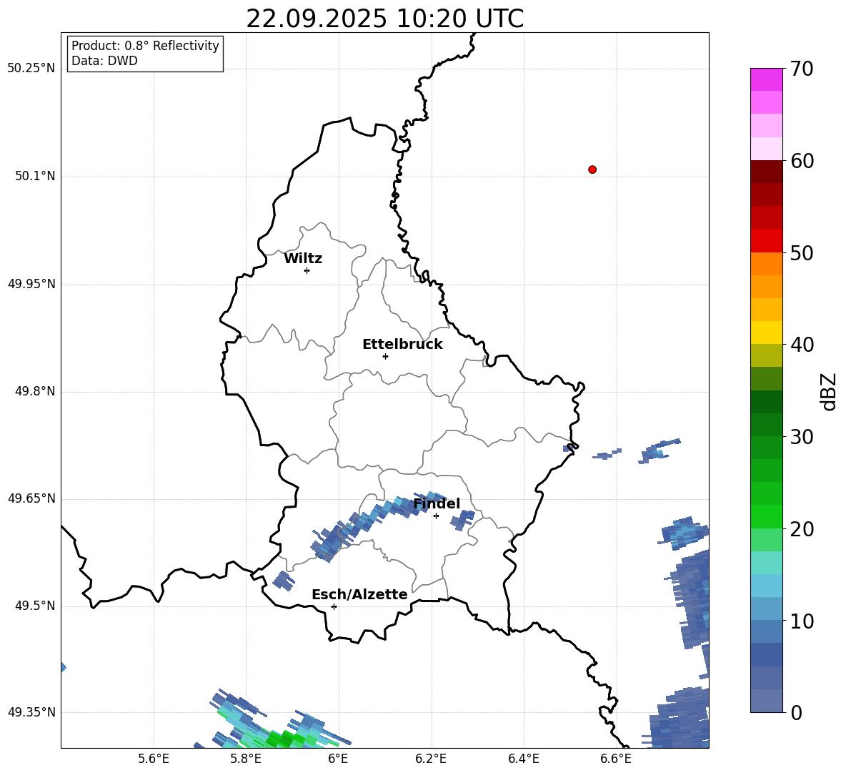Click the dBZ colorbar label
846x773 pixels.
[x=828, y=391]
